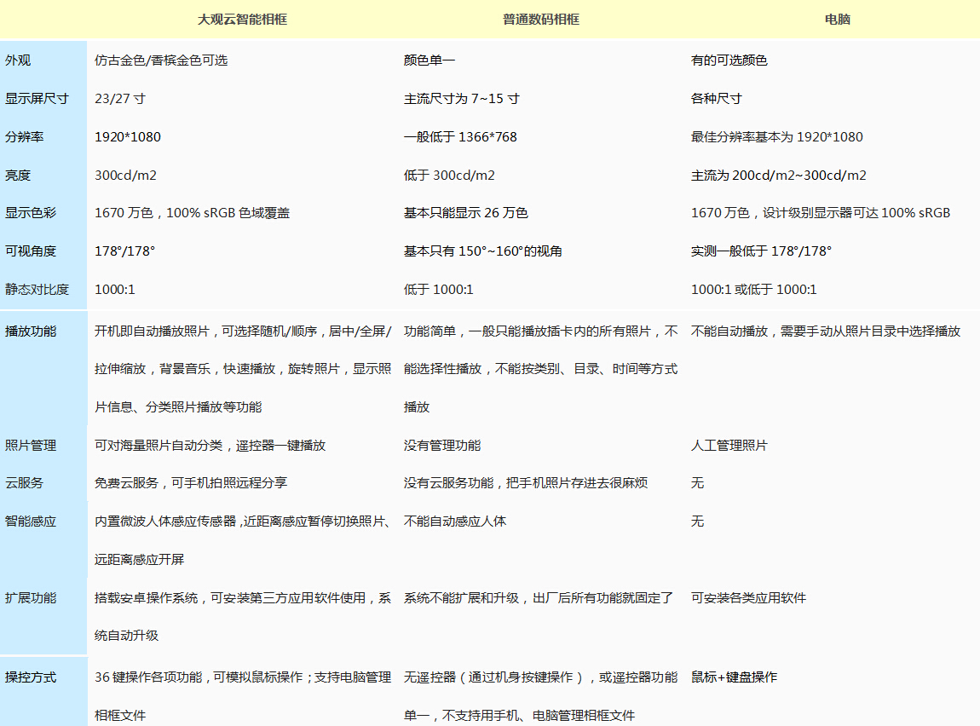
Task: Select the 分辨率 row label
Action: pyautogui.click(x=25, y=137)
